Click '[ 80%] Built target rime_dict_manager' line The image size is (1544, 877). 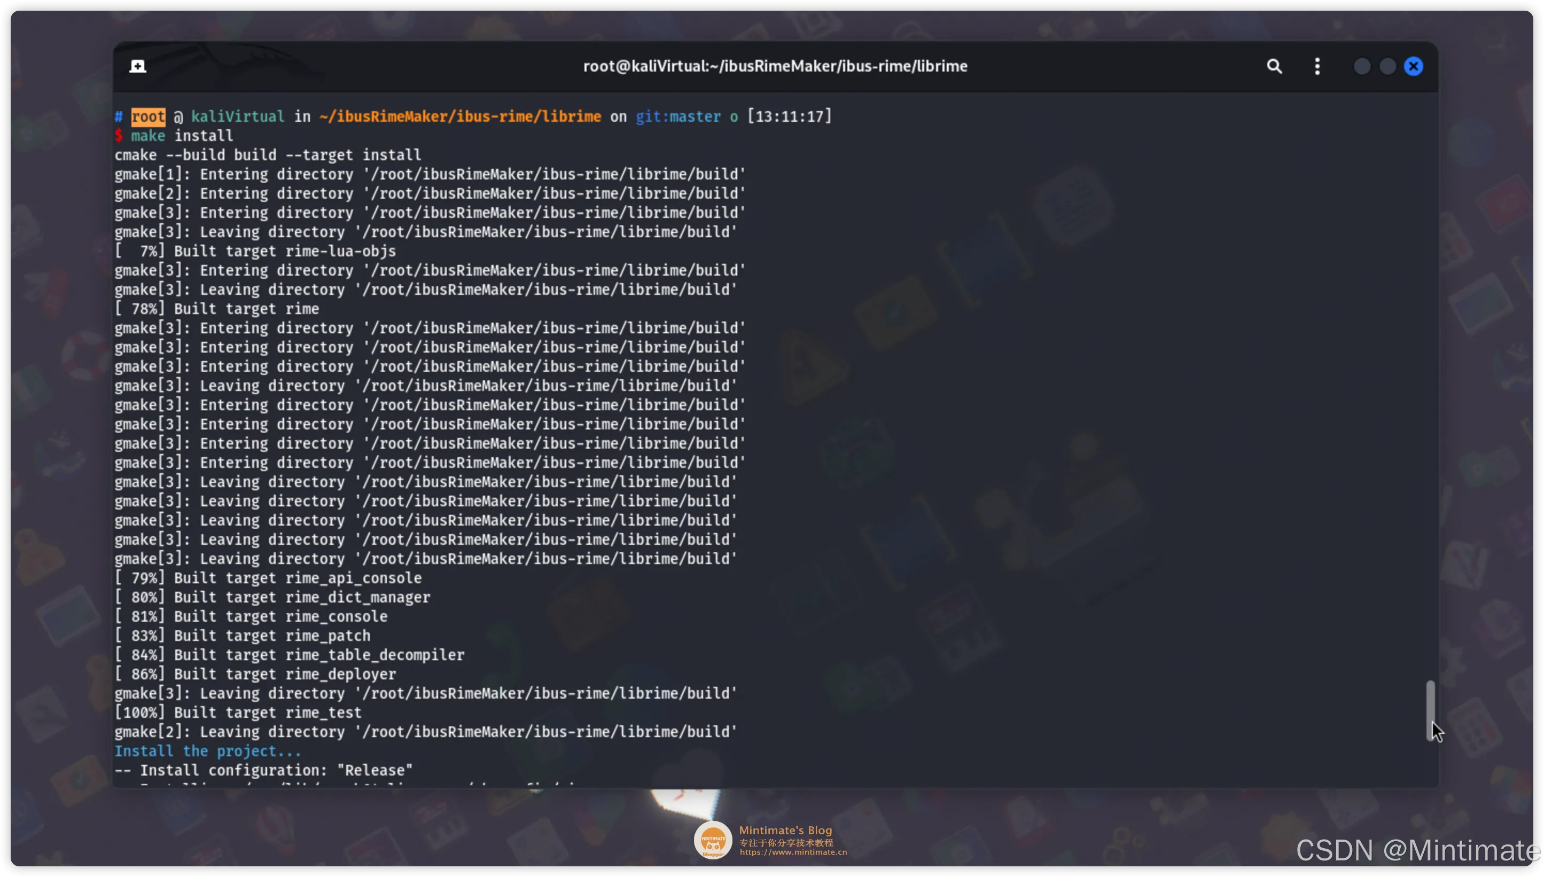[272, 598]
